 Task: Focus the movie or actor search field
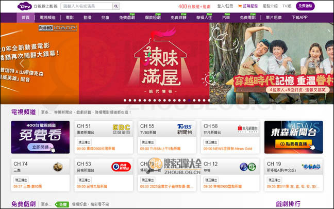coord(87,6)
